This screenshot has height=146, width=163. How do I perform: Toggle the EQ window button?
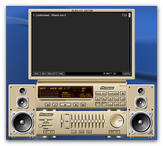coord(98,104)
